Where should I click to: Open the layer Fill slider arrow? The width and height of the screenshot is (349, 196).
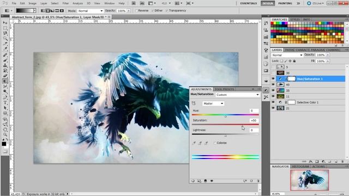[328, 61]
